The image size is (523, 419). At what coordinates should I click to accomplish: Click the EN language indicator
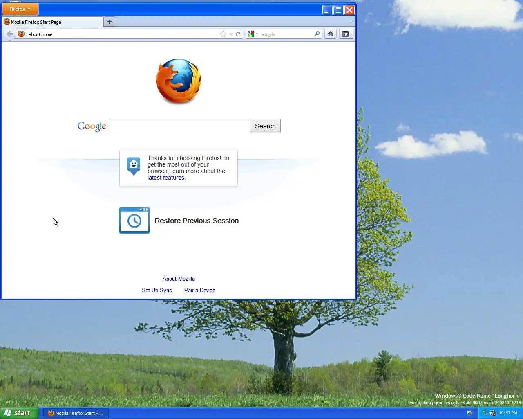[470, 413]
